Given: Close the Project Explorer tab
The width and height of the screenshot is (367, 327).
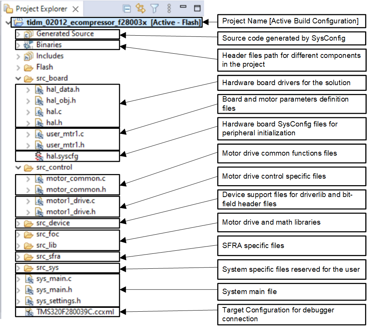Looking at the screenshot, I should (x=75, y=8).
